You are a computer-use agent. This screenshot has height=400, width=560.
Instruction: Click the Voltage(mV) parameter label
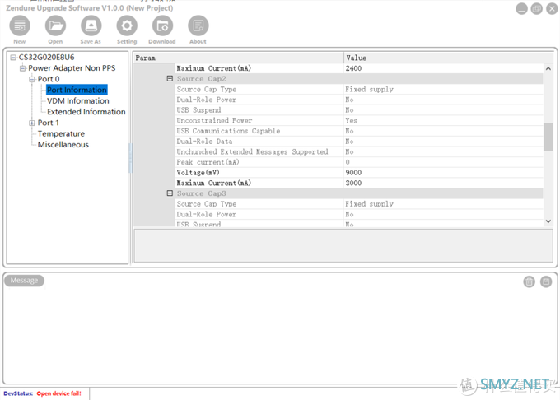click(198, 173)
